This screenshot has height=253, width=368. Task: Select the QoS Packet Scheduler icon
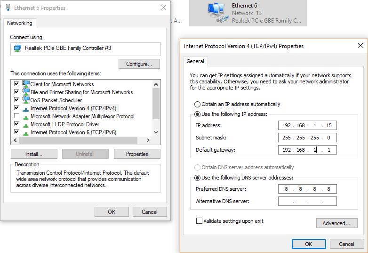coord(25,100)
